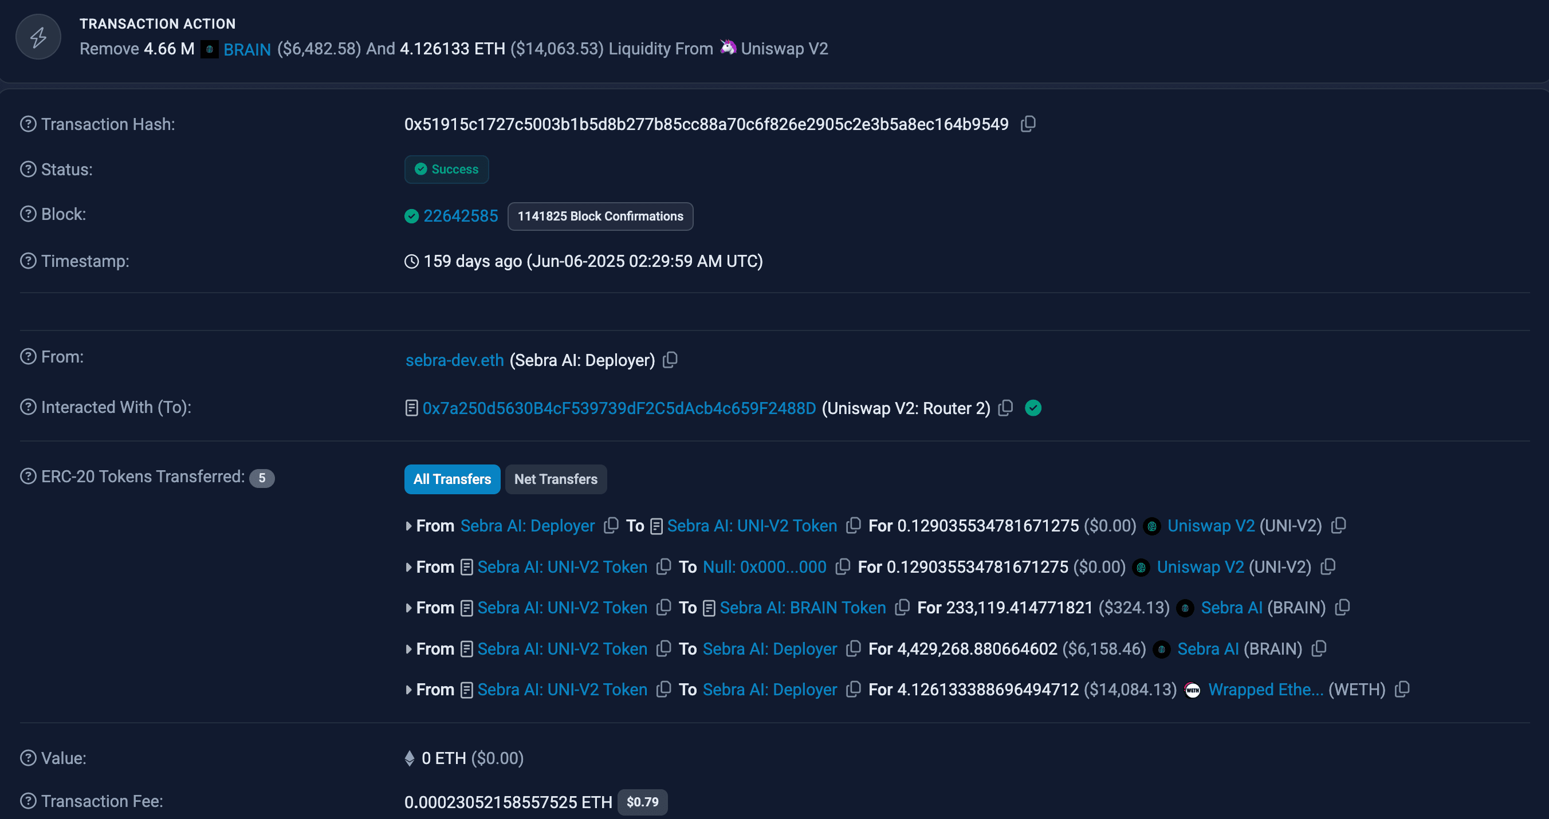The image size is (1549, 819).
Task: Click help icon beside Timestamp label
Action: pyautogui.click(x=28, y=261)
